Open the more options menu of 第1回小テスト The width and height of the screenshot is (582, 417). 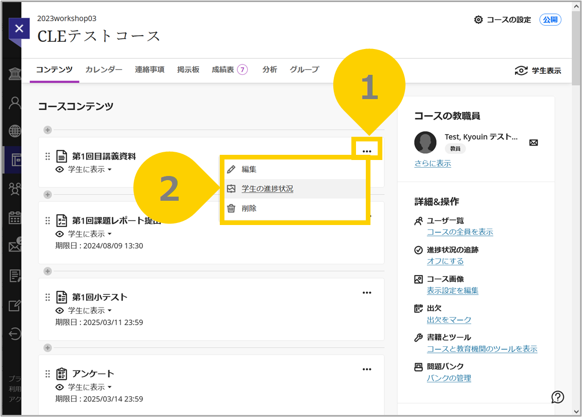[x=367, y=293]
